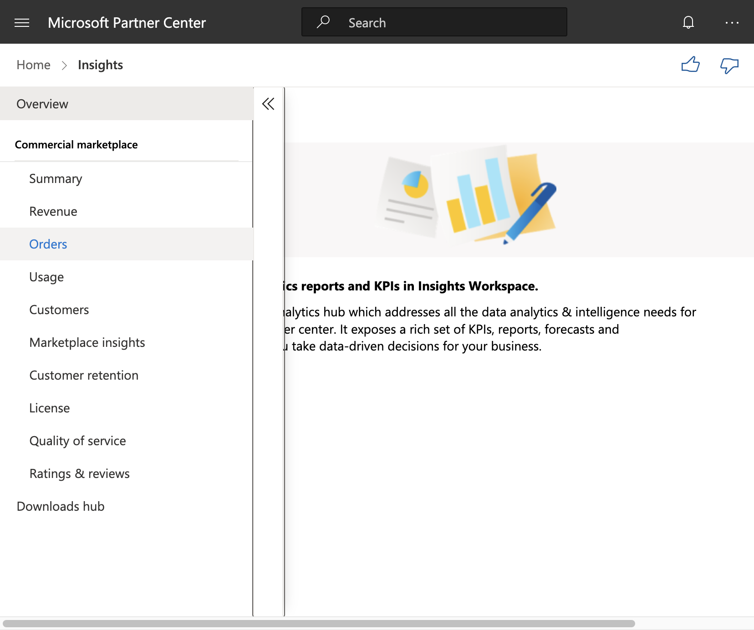Open the Usage report
The height and width of the screenshot is (630, 754).
(x=127, y=277)
